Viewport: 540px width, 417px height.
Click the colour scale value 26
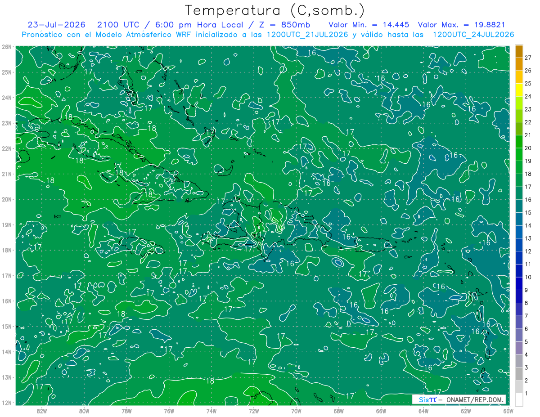528,71
